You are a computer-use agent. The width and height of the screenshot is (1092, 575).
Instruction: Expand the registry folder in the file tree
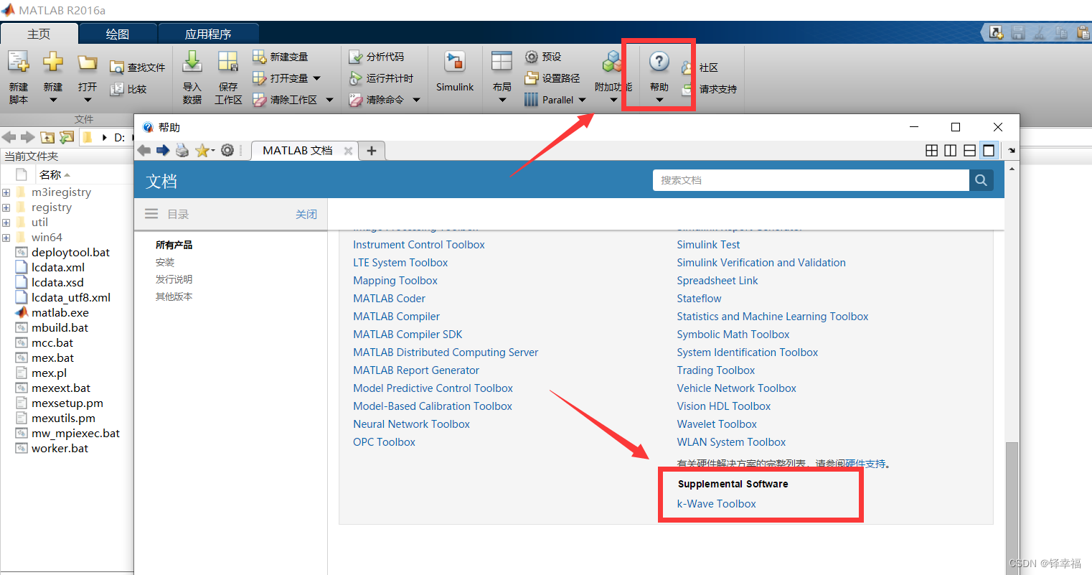tap(6, 207)
